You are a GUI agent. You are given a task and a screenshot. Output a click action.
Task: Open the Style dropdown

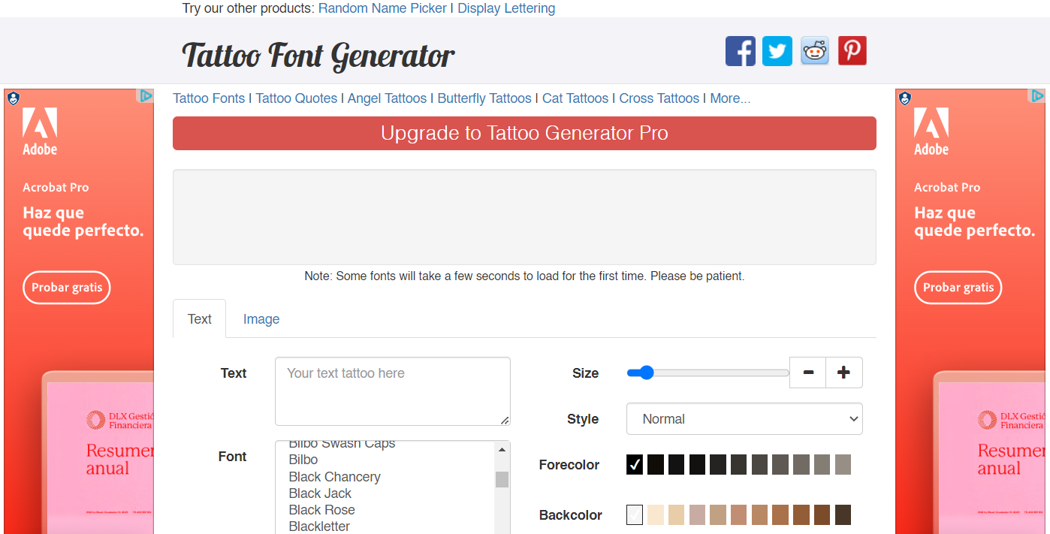click(744, 418)
